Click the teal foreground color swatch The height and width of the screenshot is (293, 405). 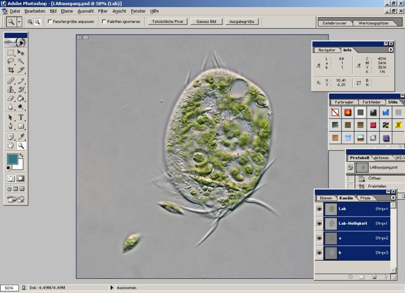12,159
